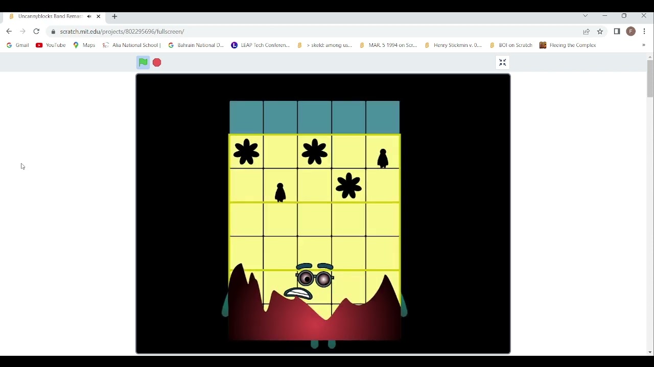Viewport: 654px width, 367px height.
Task: Open MAR. 5 1994 on Scratch bookmark
Action: click(x=388, y=45)
